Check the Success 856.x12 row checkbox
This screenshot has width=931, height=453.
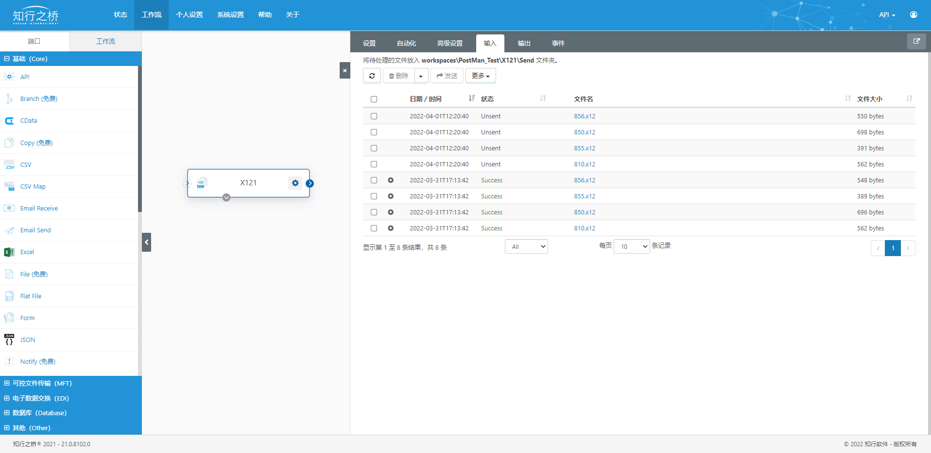(x=374, y=180)
